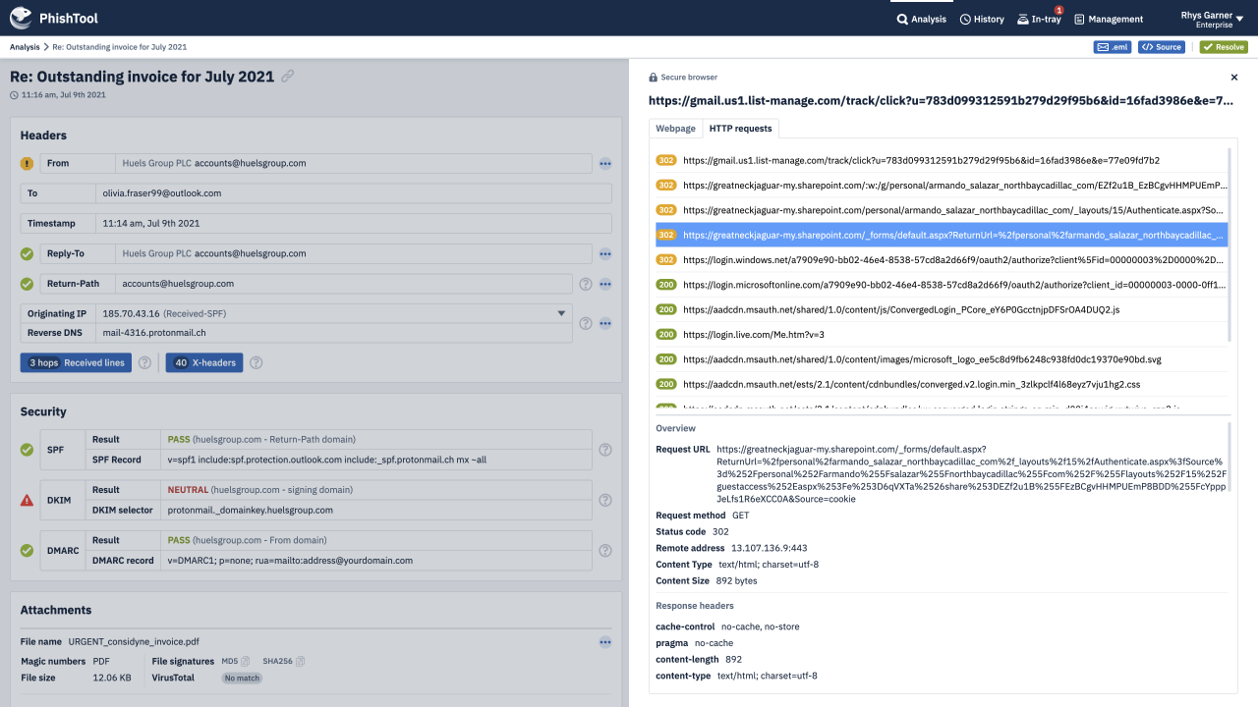Click the green check status for SPF
The height and width of the screenshot is (707, 1258).
27,450
